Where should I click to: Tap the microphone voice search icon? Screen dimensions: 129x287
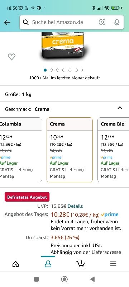[x=117, y=22]
